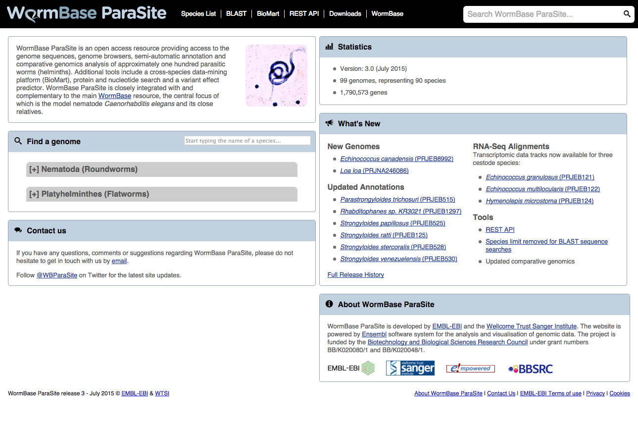Click the search magnifier icon in search bar
Image resolution: width=638 pixels, height=427 pixels.
click(x=627, y=14)
